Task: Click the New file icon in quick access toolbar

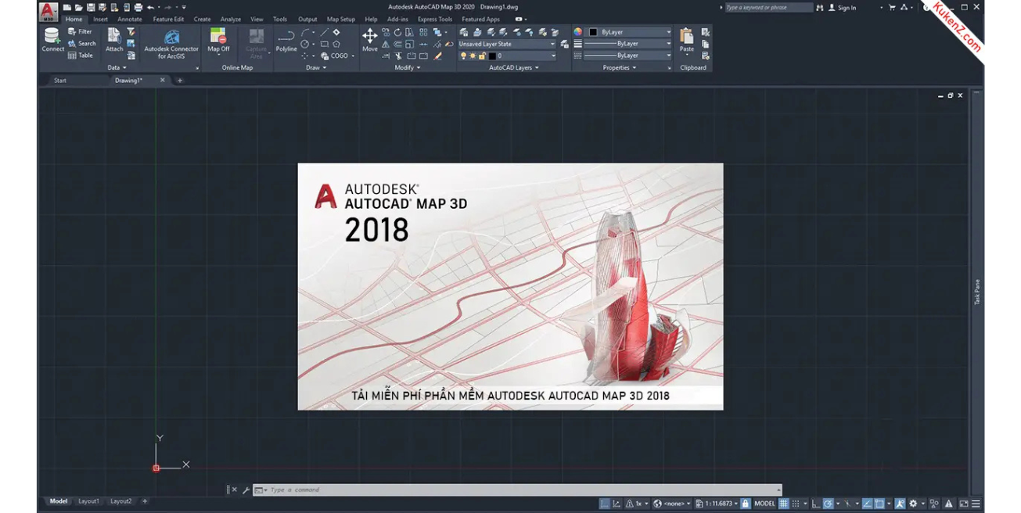Action: click(67, 7)
